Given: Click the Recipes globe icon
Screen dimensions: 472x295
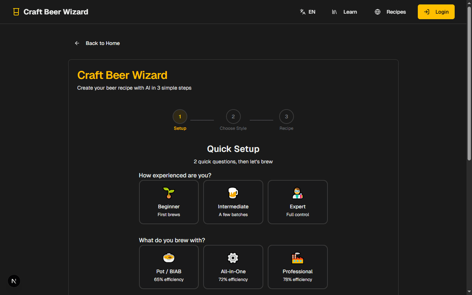Looking at the screenshot, I should click(378, 12).
